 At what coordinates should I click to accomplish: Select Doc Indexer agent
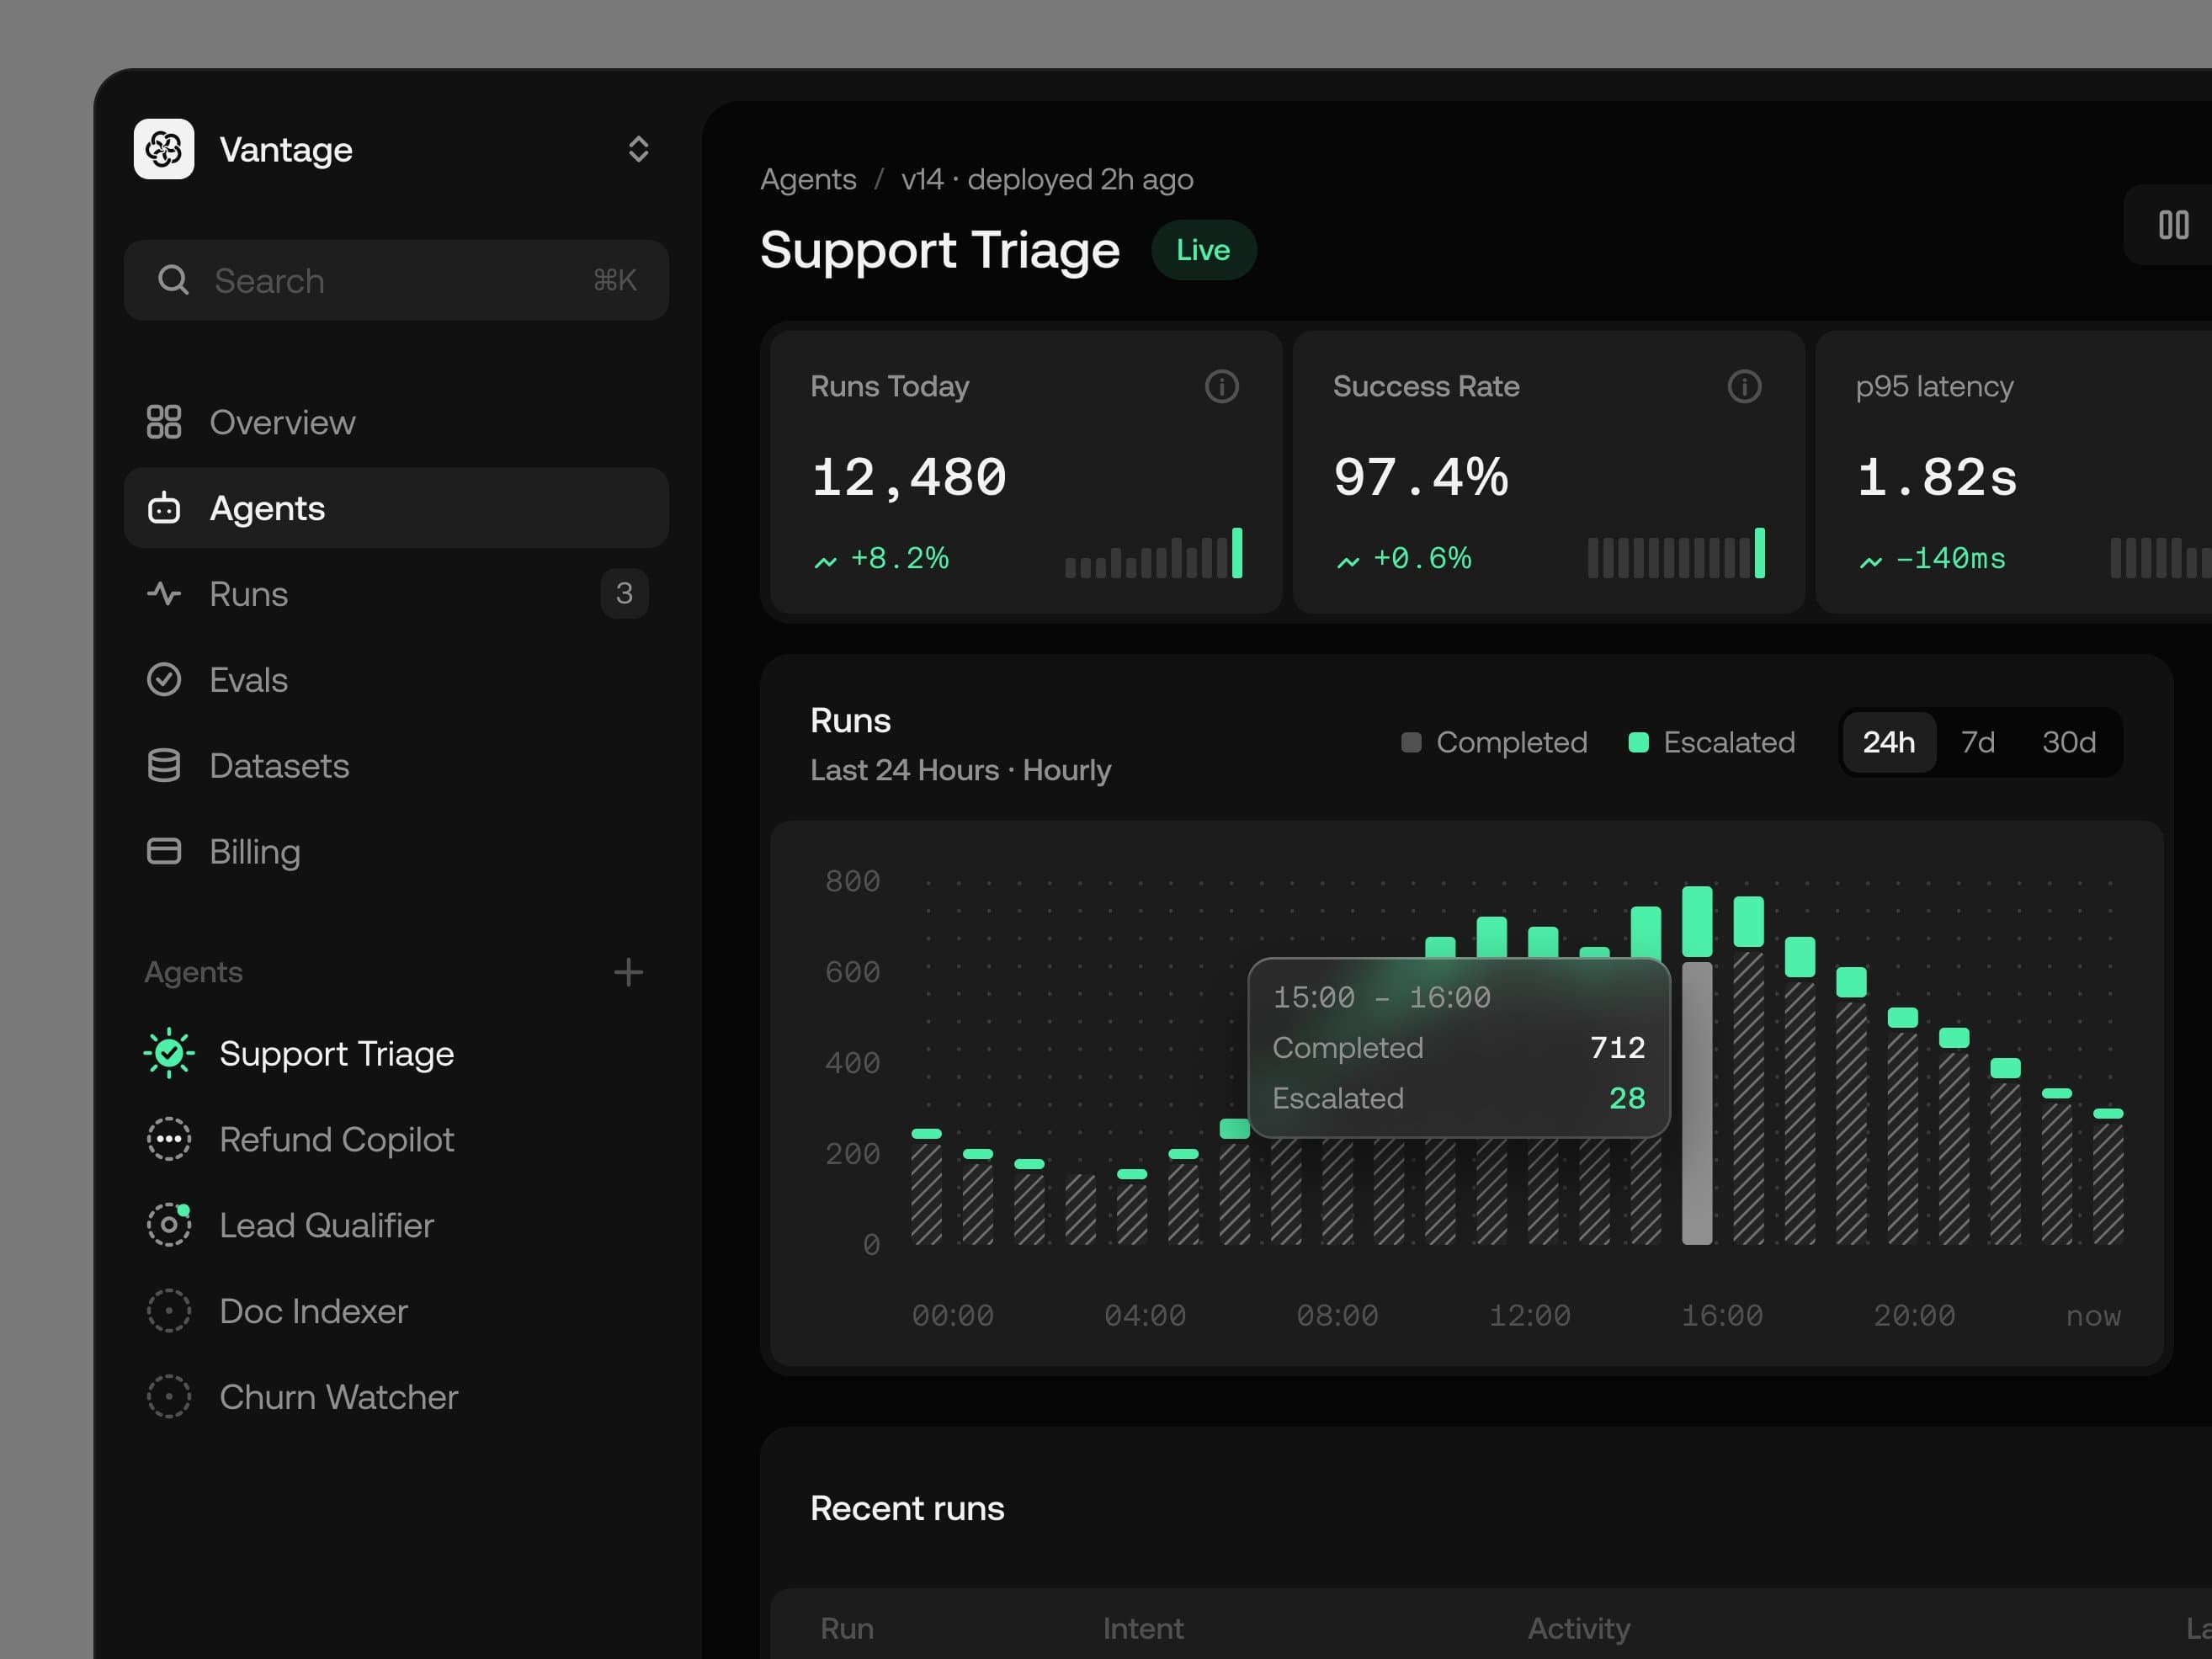(396, 1311)
